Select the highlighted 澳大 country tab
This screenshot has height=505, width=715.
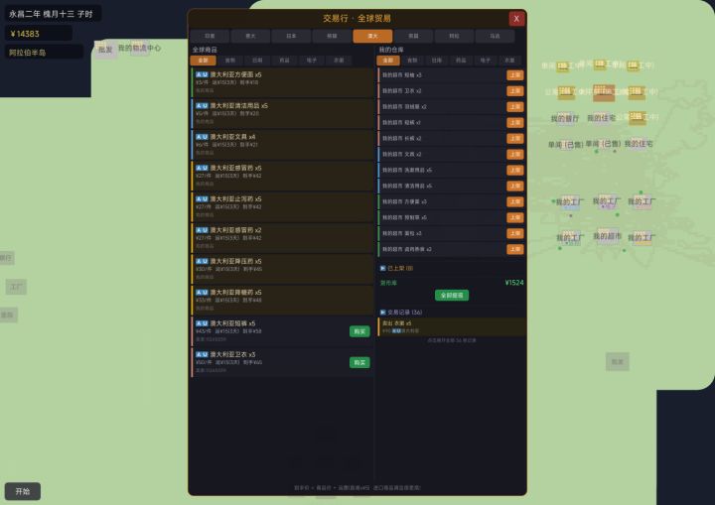pyautogui.click(x=372, y=36)
